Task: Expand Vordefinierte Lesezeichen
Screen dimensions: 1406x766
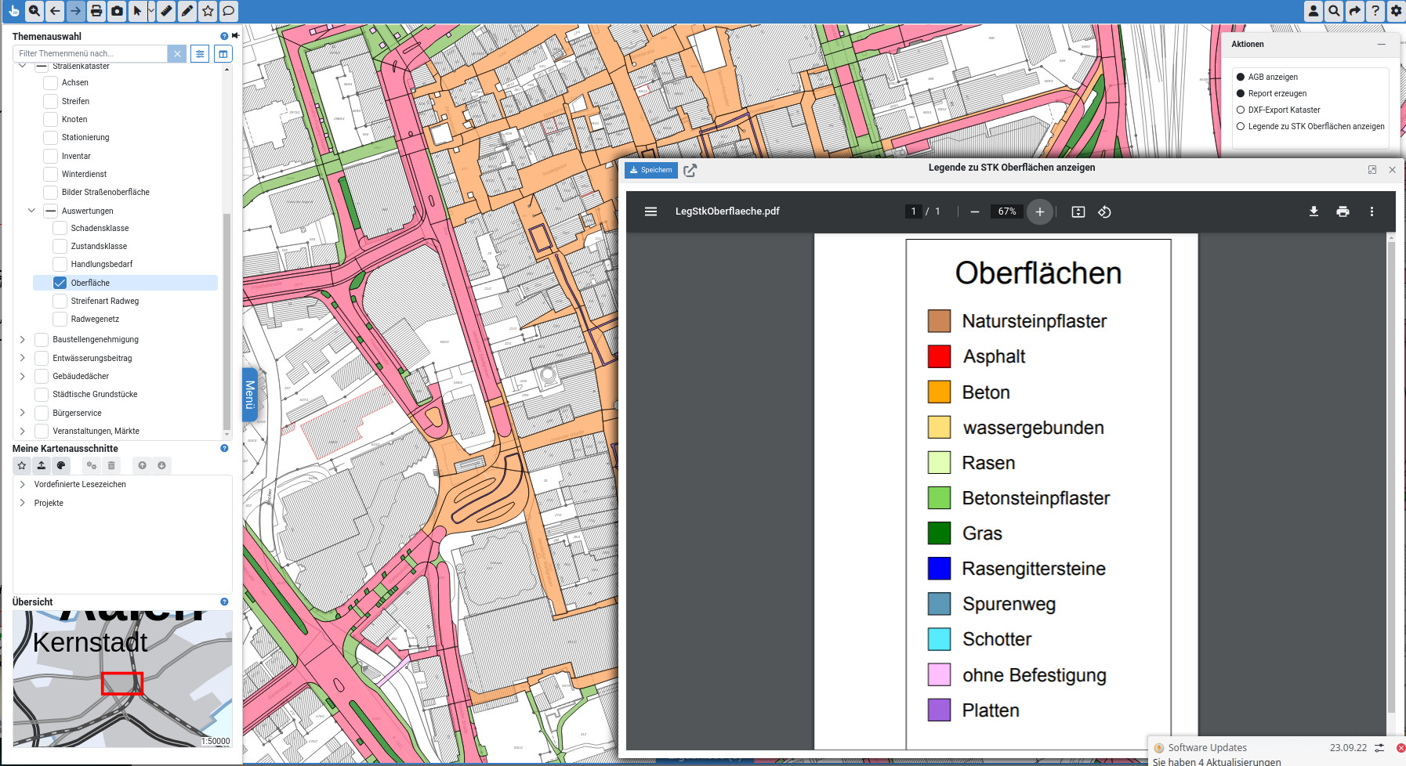Action: point(22,484)
